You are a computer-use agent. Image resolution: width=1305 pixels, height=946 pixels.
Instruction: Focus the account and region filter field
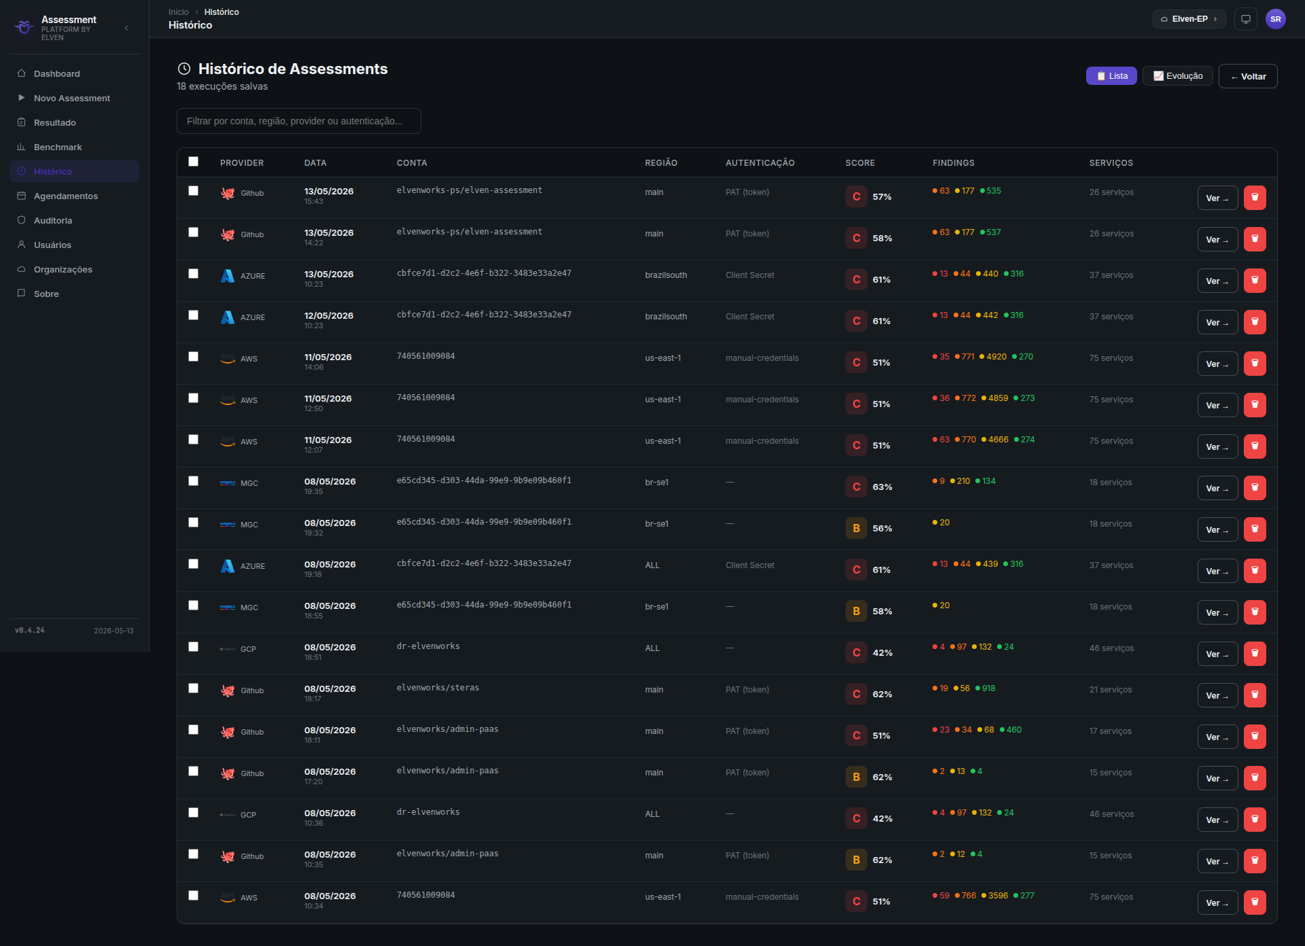[x=299, y=121]
